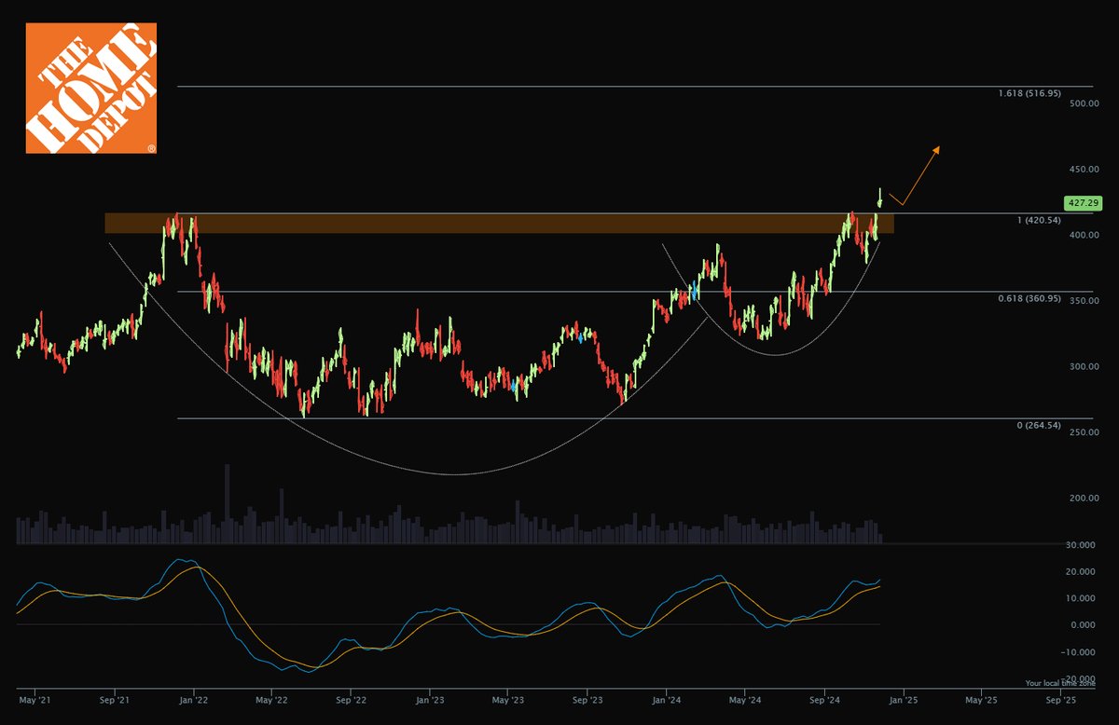1119x725 pixels.
Task: Click the Jan '22 date on time axis
Action: pyautogui.click(x=193, y=698)
